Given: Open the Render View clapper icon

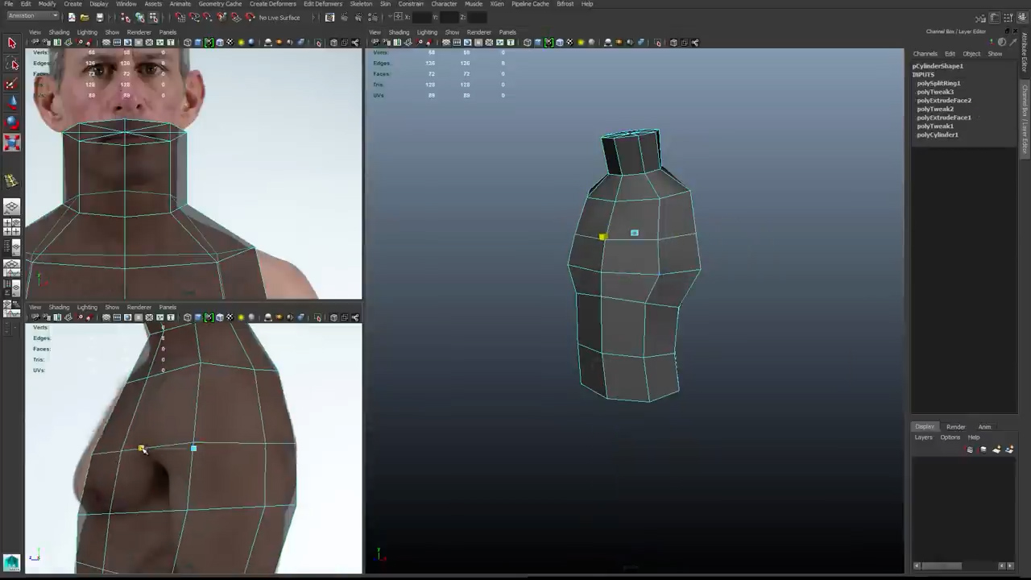Looking at the screenshot, I should (x=330, y=17).
